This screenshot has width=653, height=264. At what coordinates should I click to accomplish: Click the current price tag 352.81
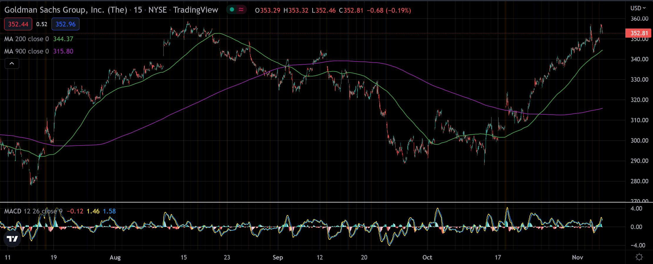click(x=639, y=33)
